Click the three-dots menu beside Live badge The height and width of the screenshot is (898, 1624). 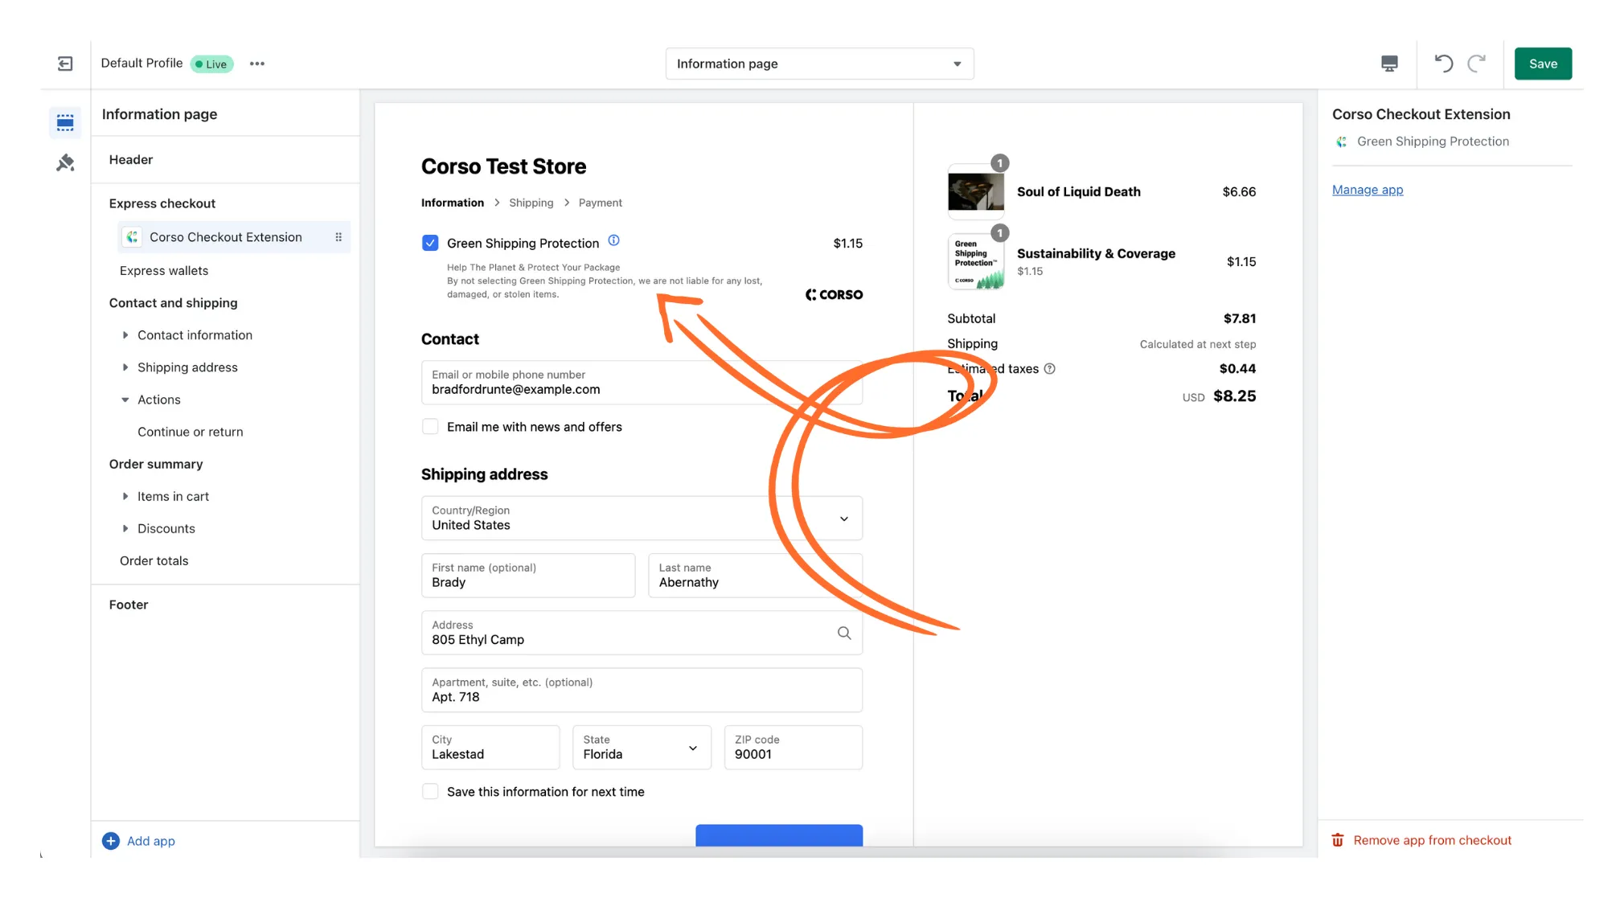[x=257, y=64]
